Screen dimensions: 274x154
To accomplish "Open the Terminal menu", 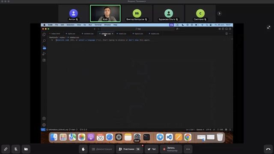I will [x=98, y=25].
